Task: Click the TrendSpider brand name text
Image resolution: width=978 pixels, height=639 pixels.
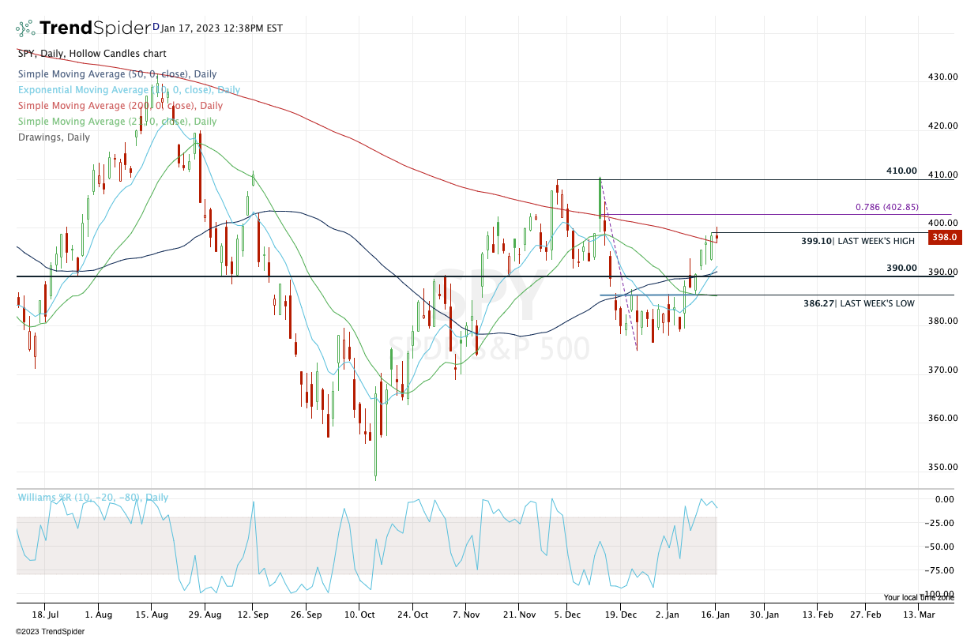Action: (x=95, y=28)
